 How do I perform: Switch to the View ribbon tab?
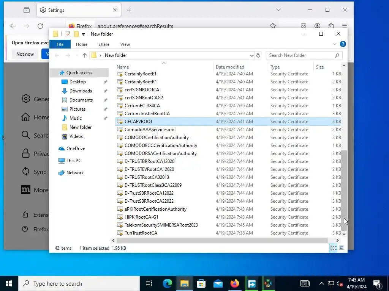pyautogui.click(x=125, y=44)
